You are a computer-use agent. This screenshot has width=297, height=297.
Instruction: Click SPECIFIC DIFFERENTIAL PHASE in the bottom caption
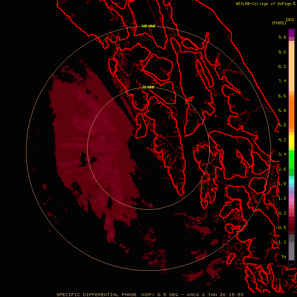(x=97, y=295)
